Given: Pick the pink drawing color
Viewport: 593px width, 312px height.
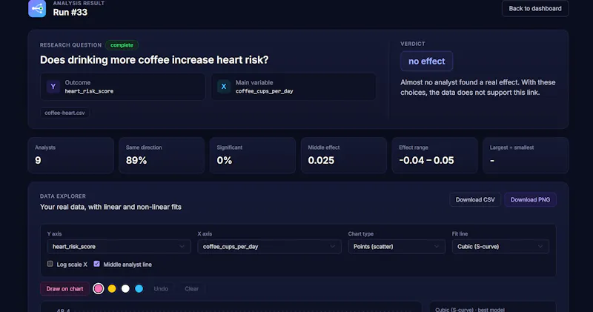Looking at the screenshot, I should (99, 288).
